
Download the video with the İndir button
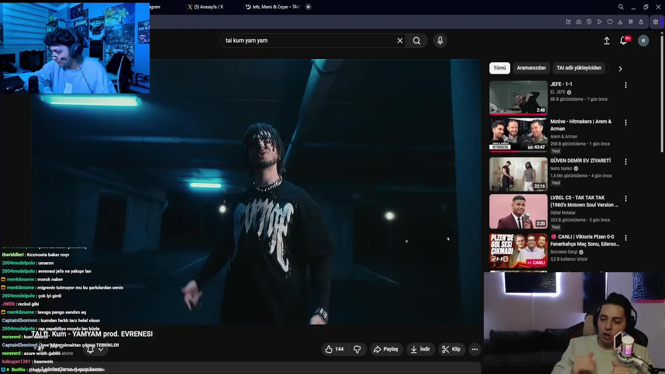[x=420, y=349]
